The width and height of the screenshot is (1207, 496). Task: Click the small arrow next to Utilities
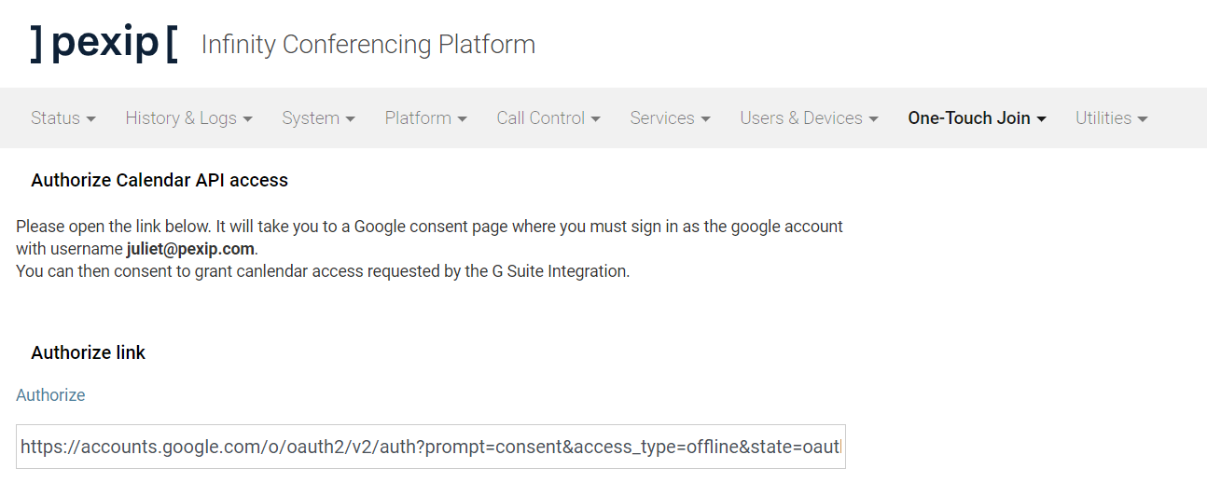1143,119
